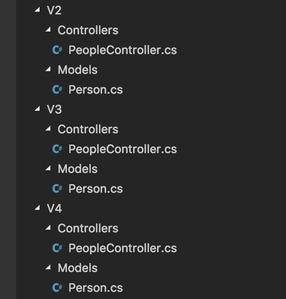Collapse Models folder arrow under V4

(x=48, y=267)
